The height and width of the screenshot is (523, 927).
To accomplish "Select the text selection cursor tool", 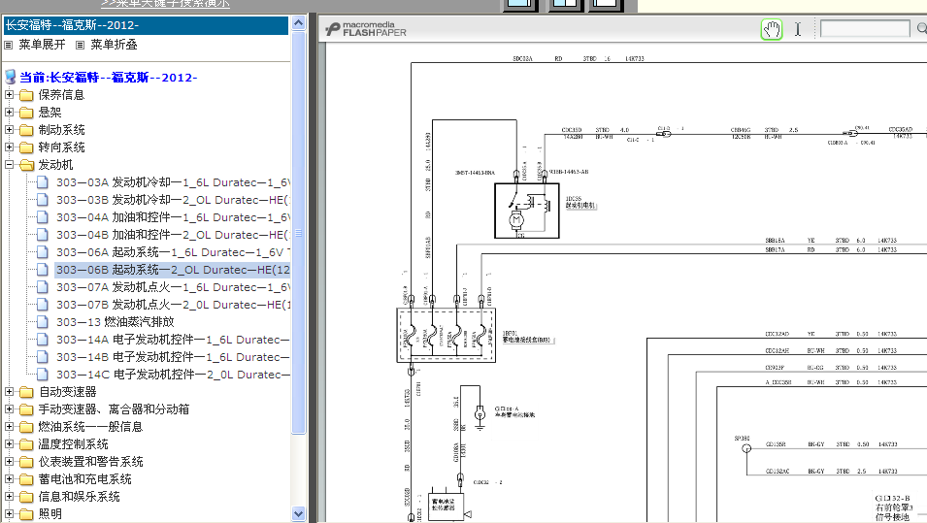I will (x=798, y=29).
